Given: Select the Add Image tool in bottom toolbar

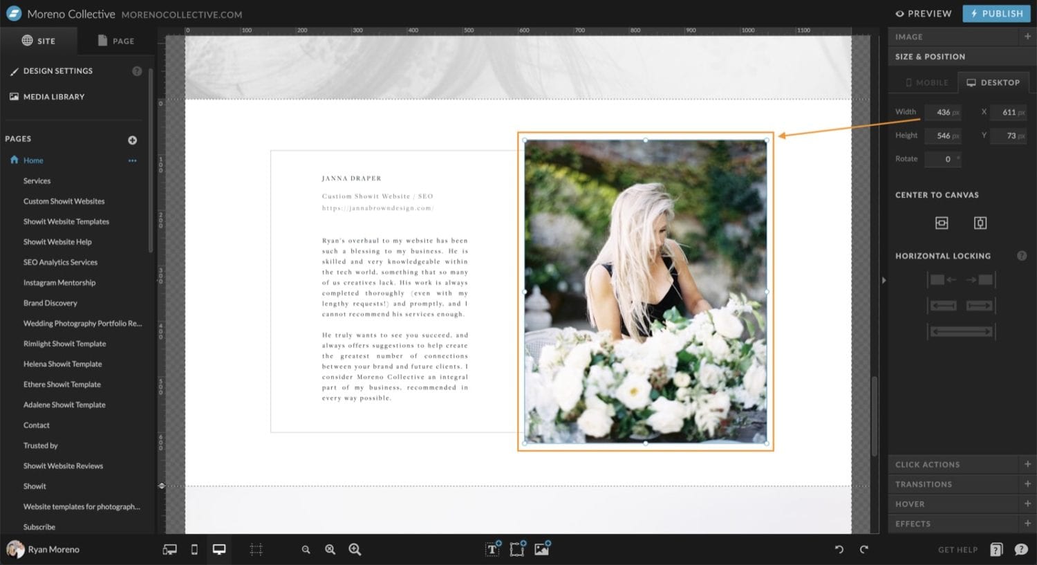Looking at the screenshot, I should pos(542,549).
